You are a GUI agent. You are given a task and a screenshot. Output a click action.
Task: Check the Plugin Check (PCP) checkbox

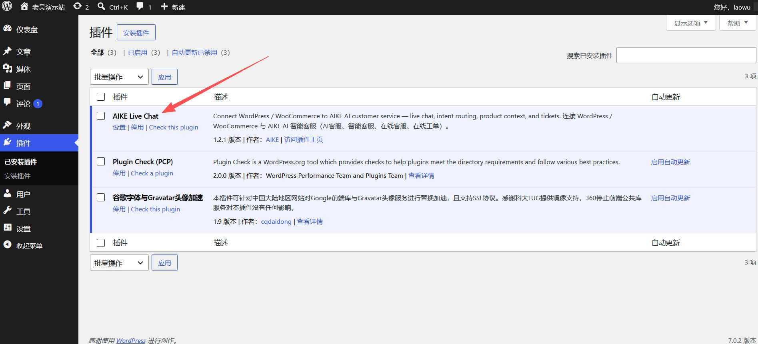pyautogui.click(x=101, y=161)
